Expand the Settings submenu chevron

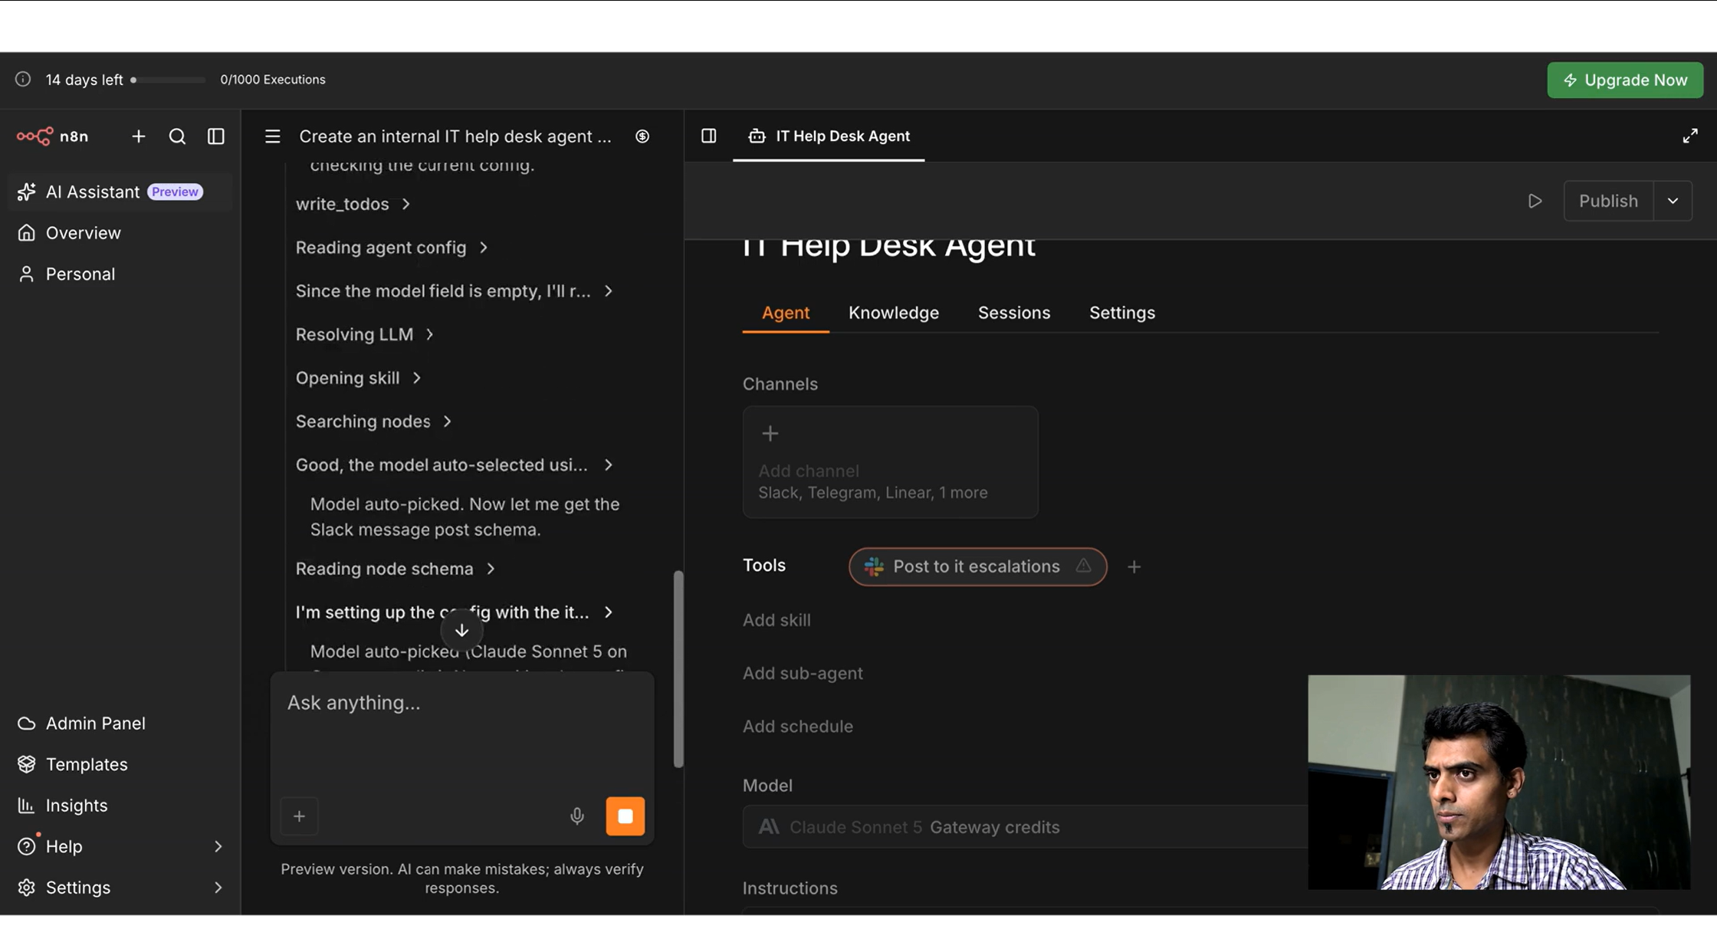point(218,888)
